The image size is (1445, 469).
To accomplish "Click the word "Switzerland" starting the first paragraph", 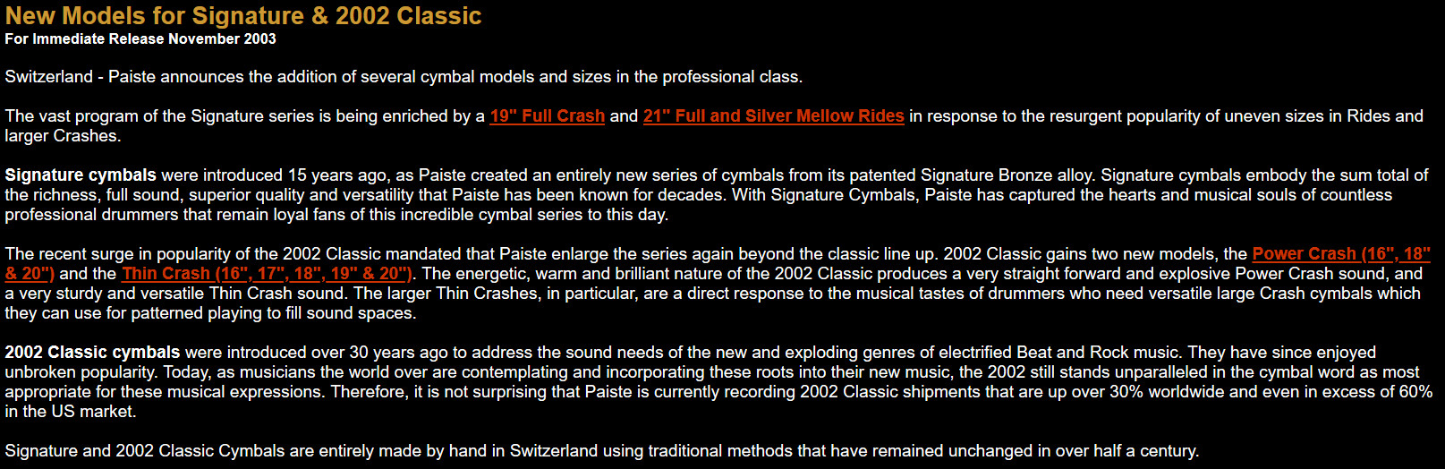I will coord(48,77).
